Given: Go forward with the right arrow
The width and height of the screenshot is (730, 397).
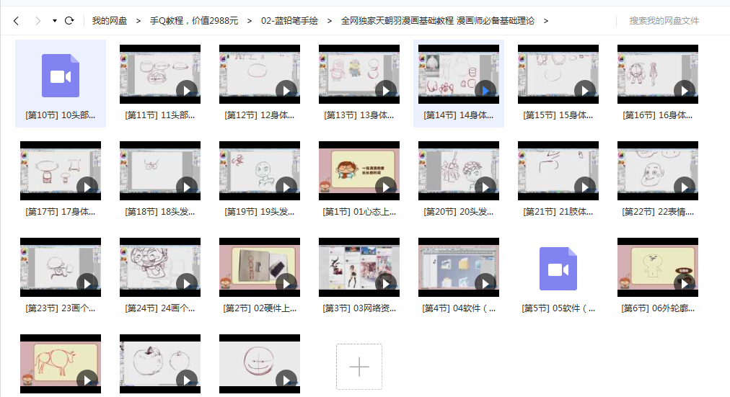Looking at the screenshot, I should [38, 21].
